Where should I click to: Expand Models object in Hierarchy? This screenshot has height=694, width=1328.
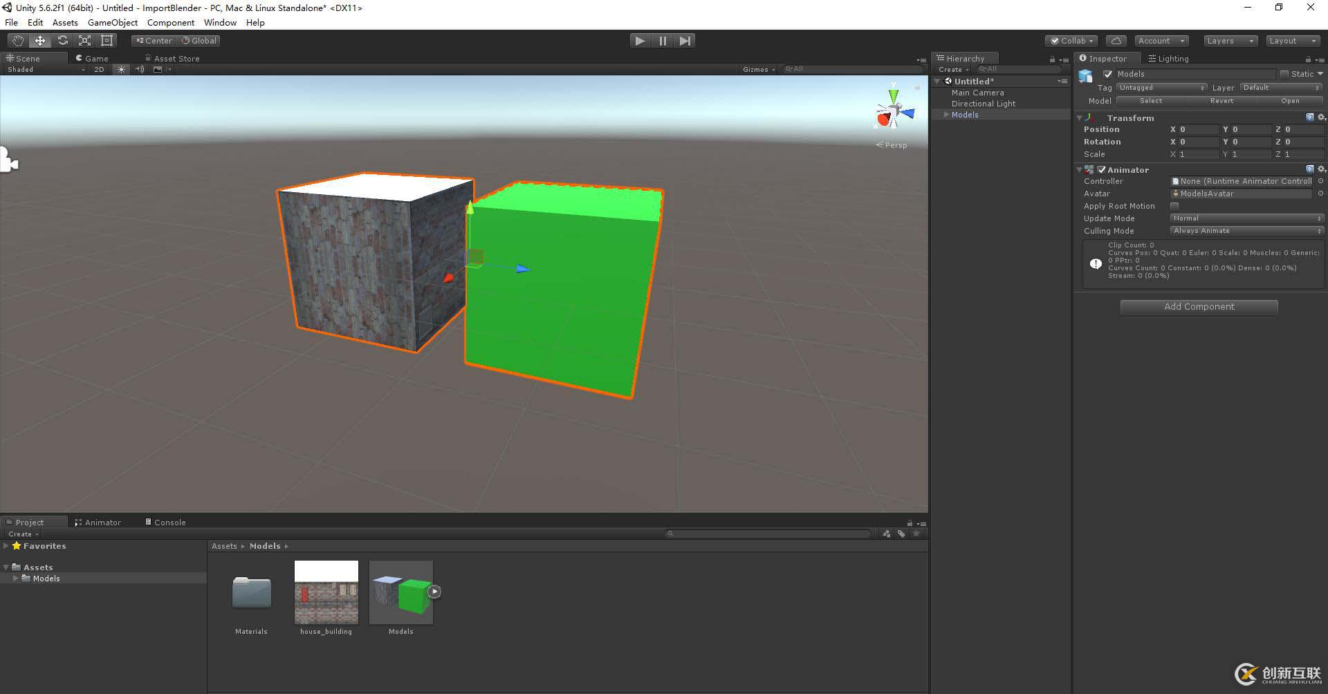946,115
